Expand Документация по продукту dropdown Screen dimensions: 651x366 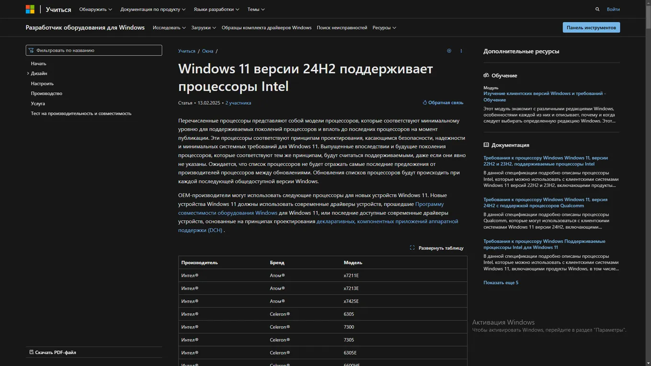153,9
